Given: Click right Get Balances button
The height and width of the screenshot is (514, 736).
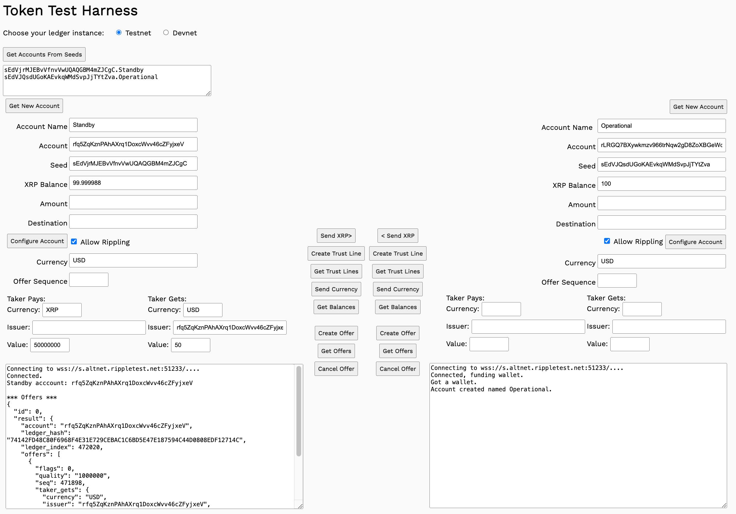Looking at the screenshot, I should click(x=397, y=307).
